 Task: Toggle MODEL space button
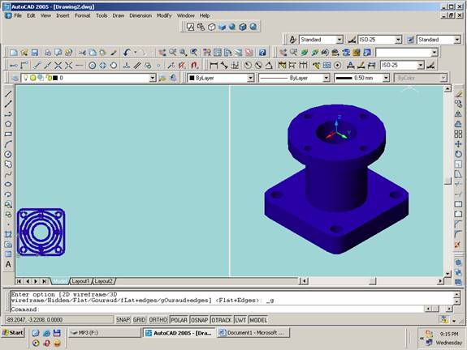point(258,320)
